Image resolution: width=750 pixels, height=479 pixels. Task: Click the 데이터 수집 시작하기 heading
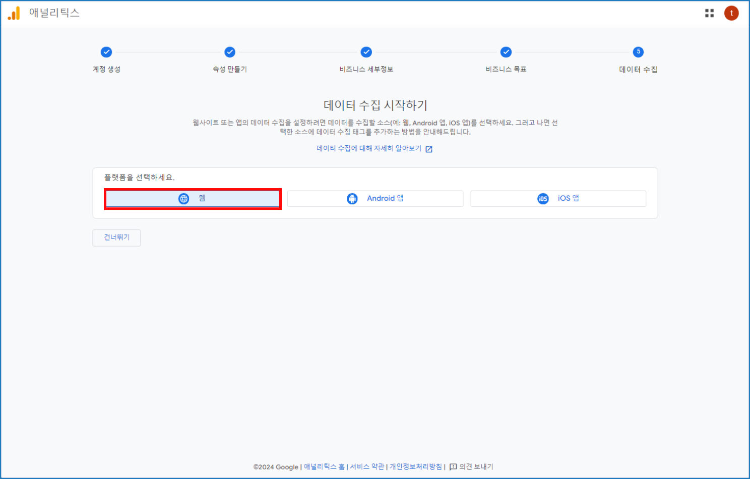(375, 105)
